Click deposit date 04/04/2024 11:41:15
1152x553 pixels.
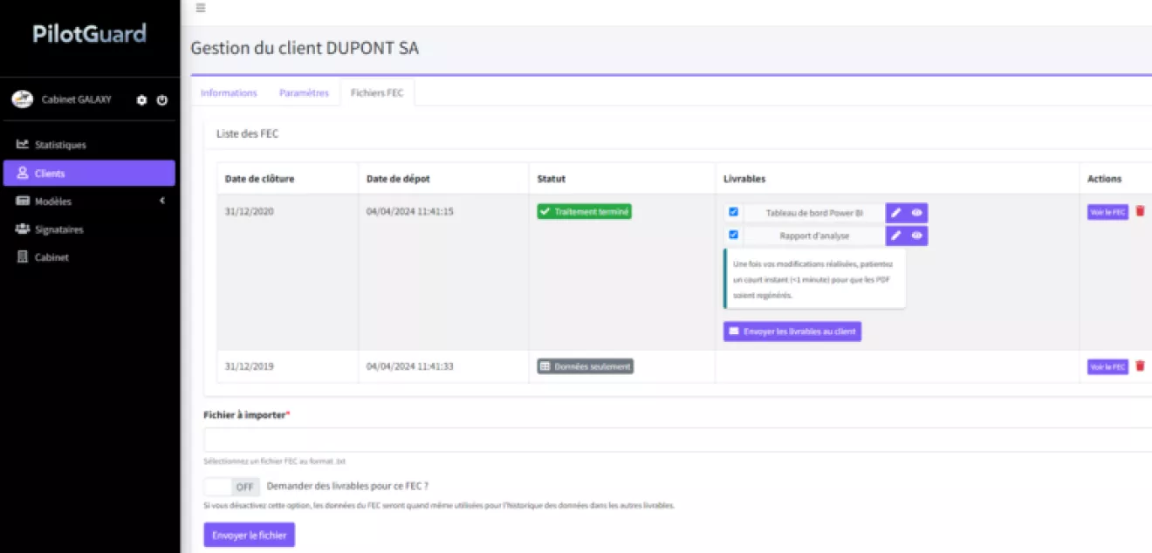click(x=410, y=211)
